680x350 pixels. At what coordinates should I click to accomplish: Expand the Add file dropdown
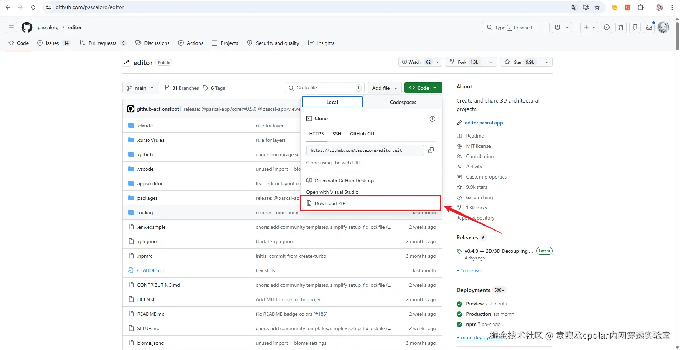[x=385, y=88]
